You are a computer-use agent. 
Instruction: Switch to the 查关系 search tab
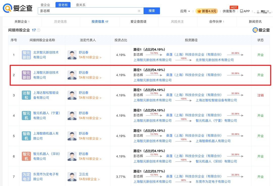tap(80, 5)
